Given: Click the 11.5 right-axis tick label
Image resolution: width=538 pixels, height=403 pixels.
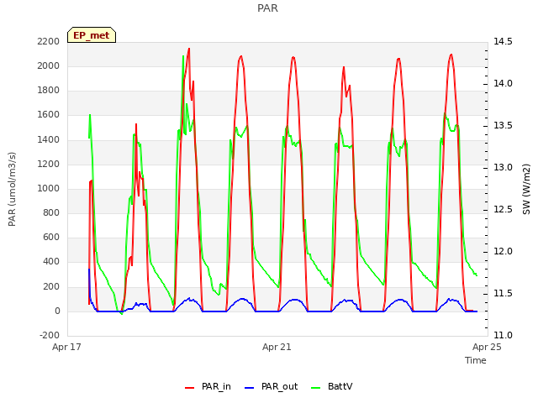Looking at the screenshot, I should tap(503, 294).
